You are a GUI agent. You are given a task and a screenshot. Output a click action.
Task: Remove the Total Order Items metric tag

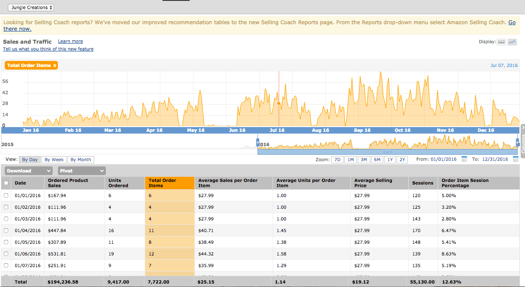55,66
